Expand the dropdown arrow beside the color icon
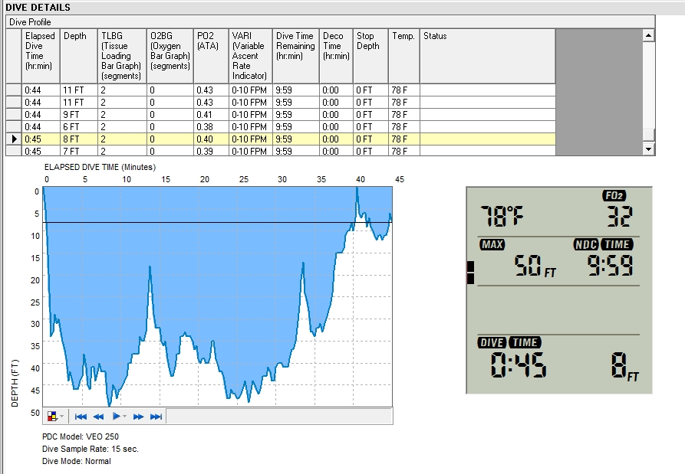685x474 pixels. (x=61, y=417)
